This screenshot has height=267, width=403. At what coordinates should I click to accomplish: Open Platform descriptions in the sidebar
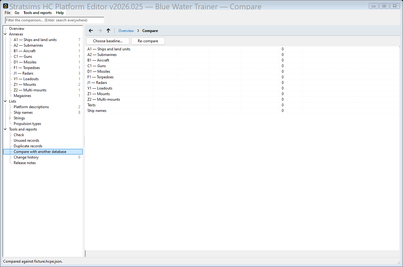(31, 107)
